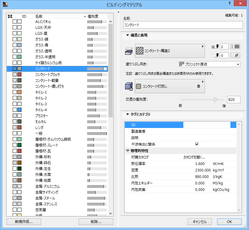Click the 比熱 value 880.000
This screenshot has width=249, height=230.
tap(202, 177)
